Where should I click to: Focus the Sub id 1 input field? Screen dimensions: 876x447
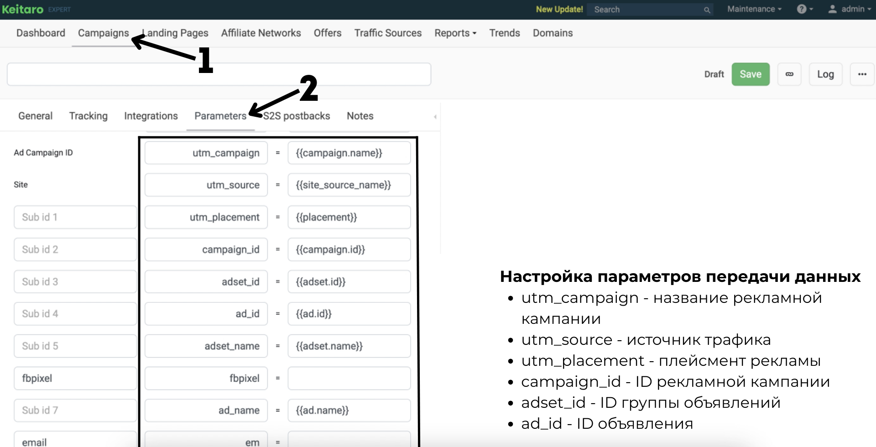pos(75,217)
